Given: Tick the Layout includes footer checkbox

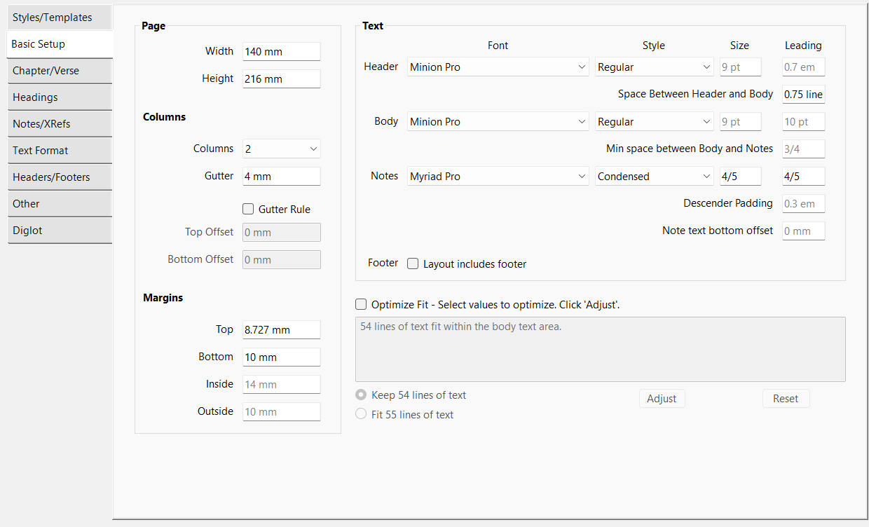Looking at the screenshot, I should click(x=413, y=264).
